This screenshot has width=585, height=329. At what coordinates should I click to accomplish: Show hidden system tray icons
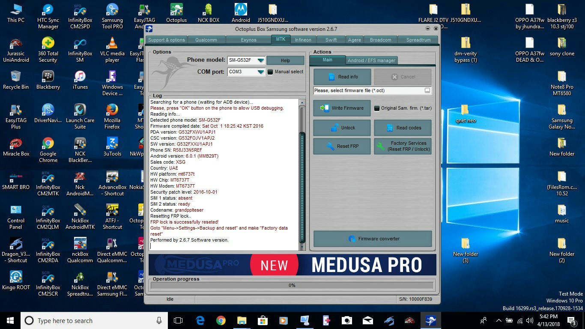click(x=498, y=320)
